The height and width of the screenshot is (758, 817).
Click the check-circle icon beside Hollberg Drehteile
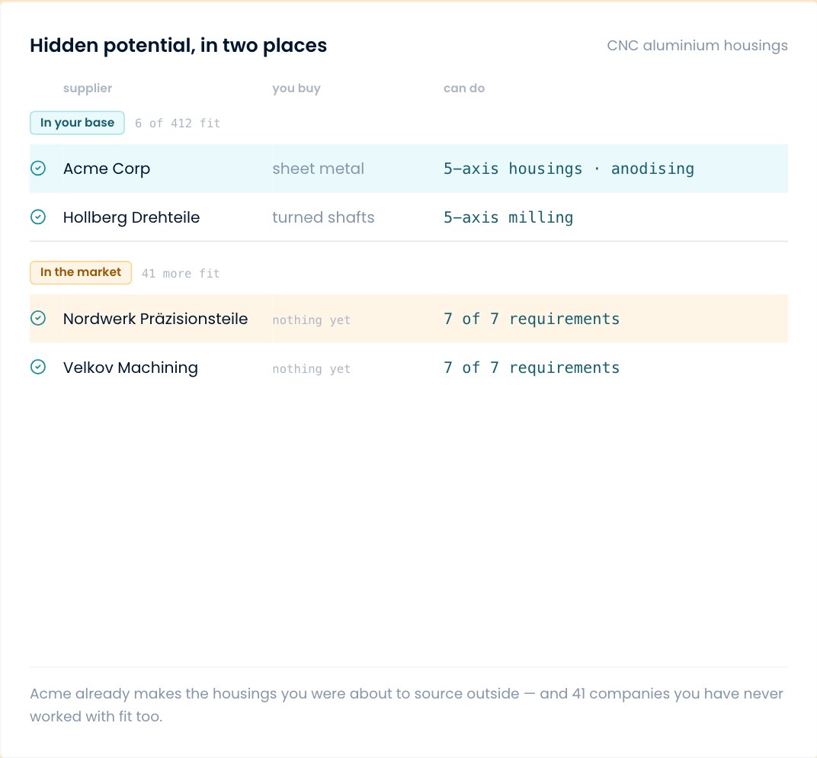pos(38,217)
